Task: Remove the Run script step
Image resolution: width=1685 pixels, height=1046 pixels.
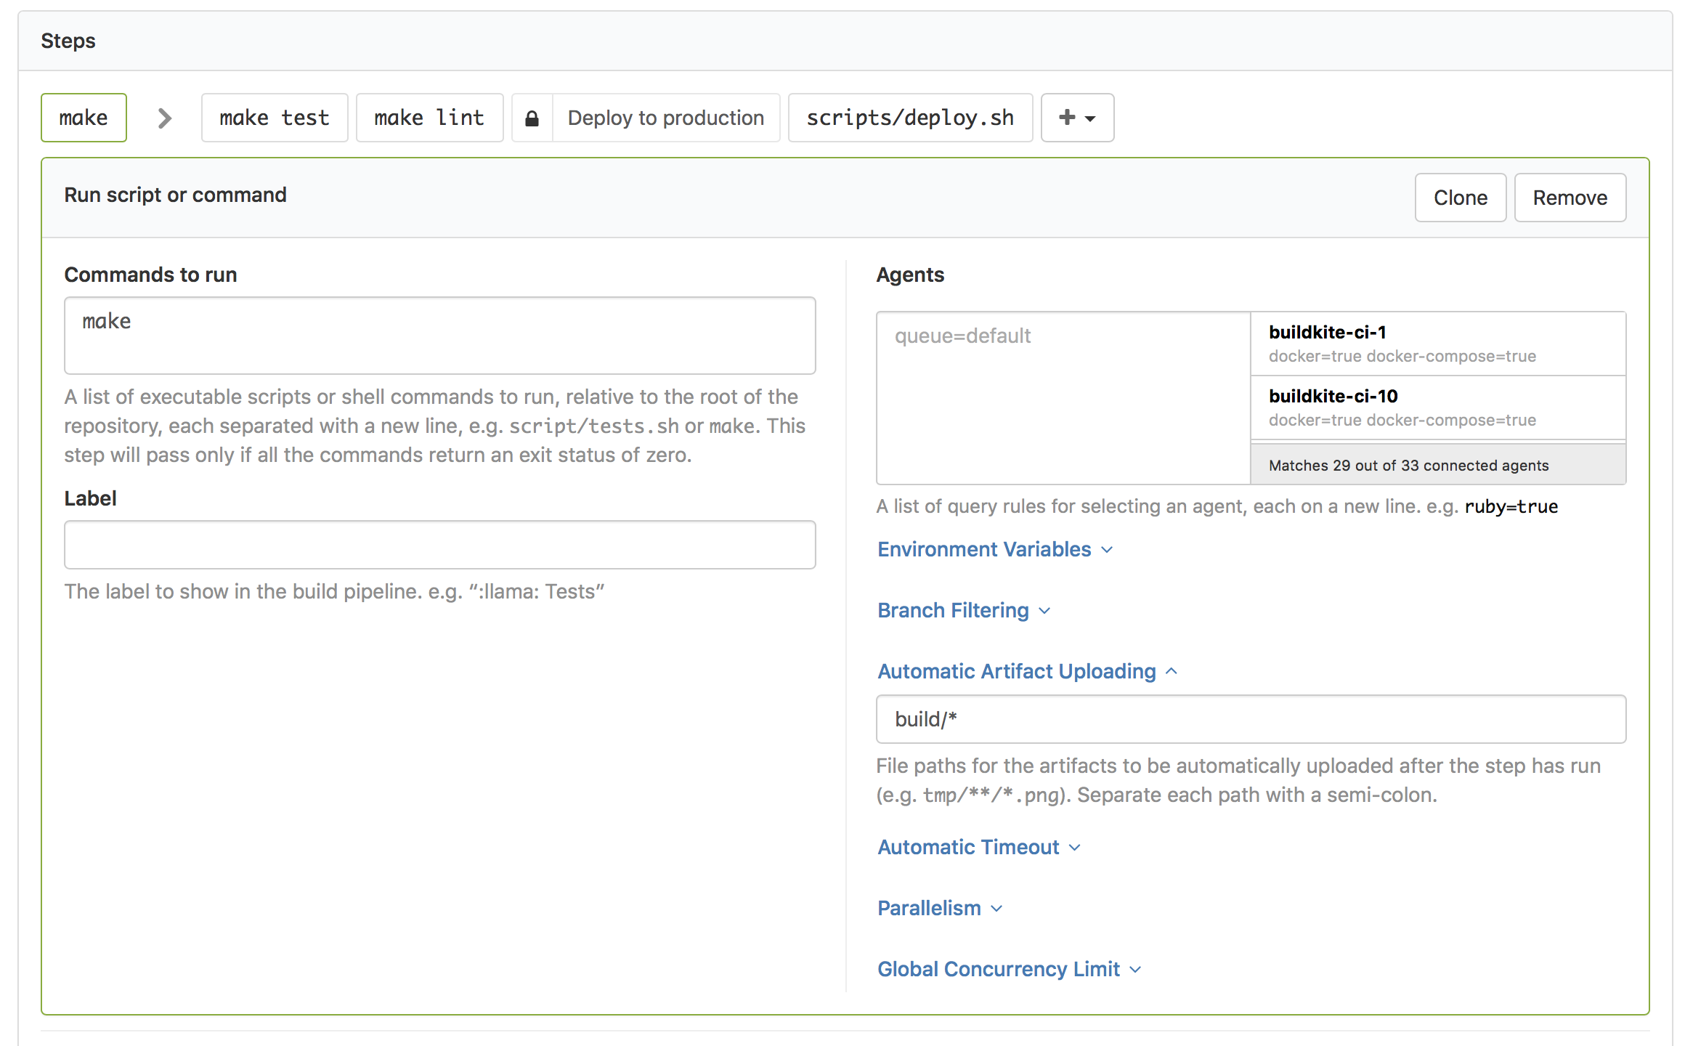Action: click(x=1570, y=197)
